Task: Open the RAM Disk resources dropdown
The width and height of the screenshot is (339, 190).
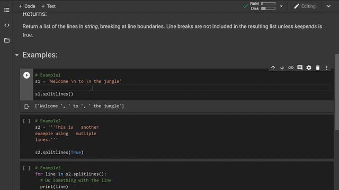Action: click(281, 6)
